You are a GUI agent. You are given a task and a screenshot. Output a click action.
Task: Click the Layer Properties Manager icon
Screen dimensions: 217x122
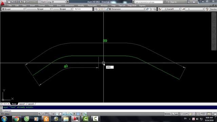96,9
